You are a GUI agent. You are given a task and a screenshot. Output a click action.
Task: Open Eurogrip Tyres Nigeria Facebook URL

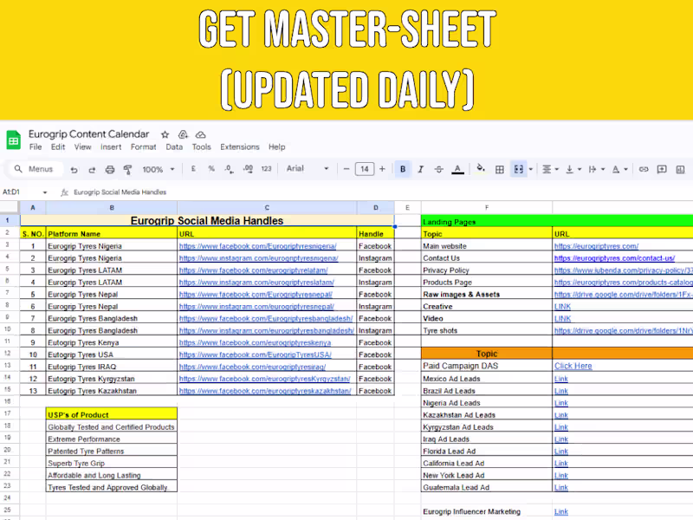click(257, 246)
